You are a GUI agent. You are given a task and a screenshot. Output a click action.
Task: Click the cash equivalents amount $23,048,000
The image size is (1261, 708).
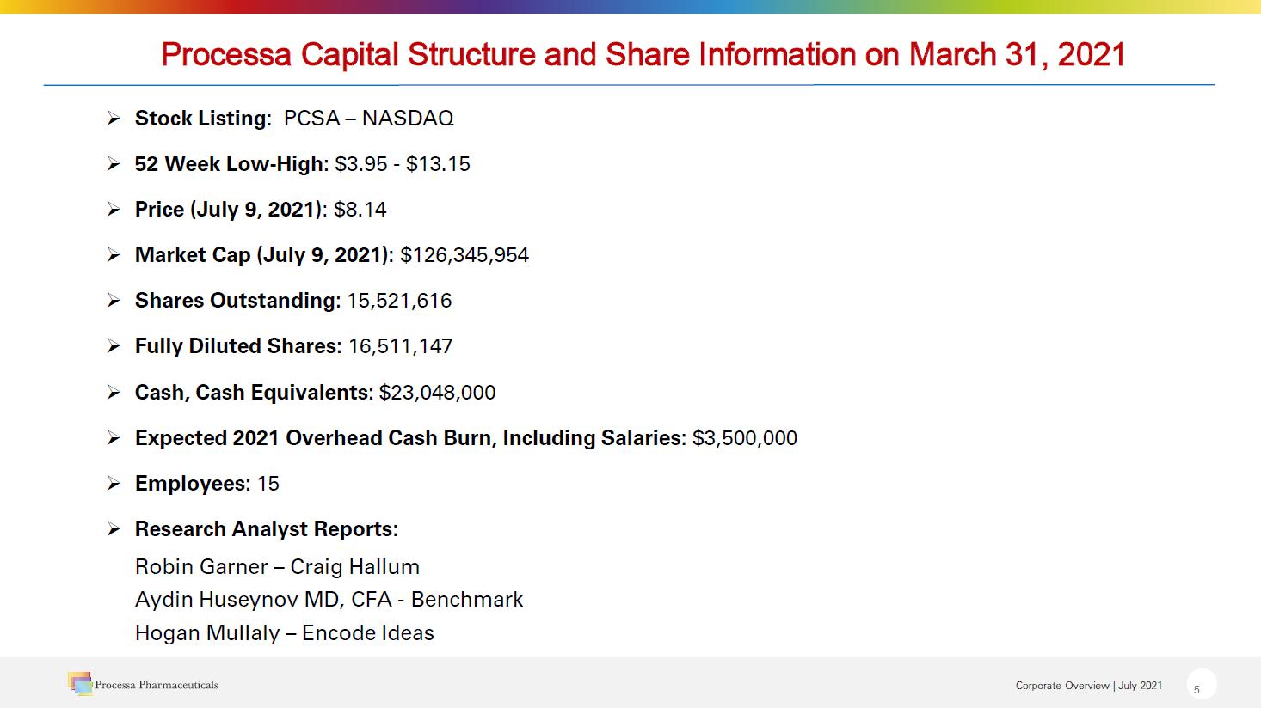click(437, 393)
